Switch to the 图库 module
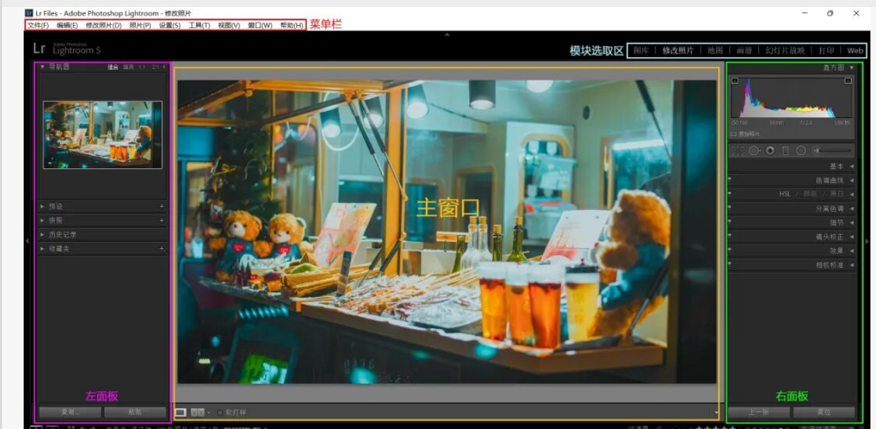The height and width of the screenshot is (429, 876). coord(641,51)
